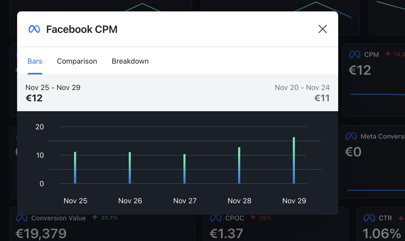Click the Nov 28 axis label

(x=239, y=201)
